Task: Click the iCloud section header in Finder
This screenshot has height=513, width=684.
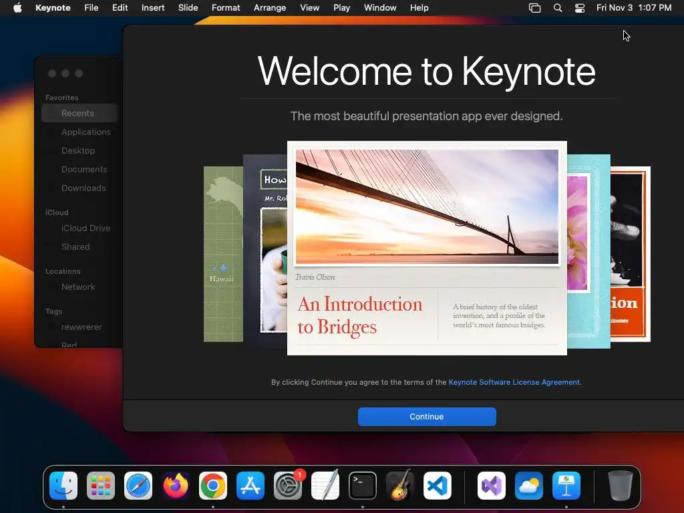Action: coord(57,212)
